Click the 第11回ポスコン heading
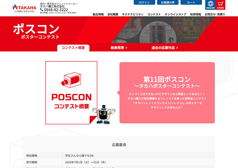238x168 pixels. tap(167, 79)
